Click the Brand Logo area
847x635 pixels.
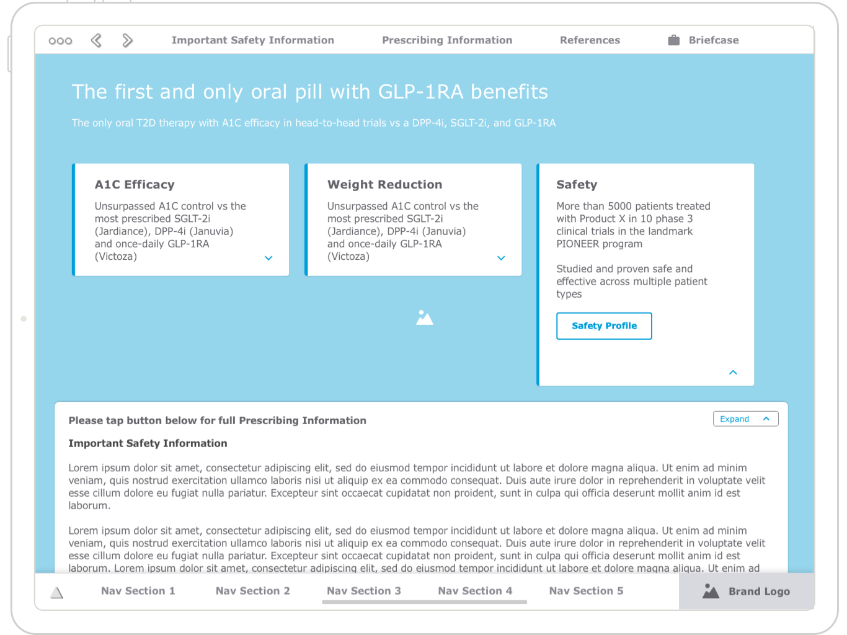[x=747, y=591]
